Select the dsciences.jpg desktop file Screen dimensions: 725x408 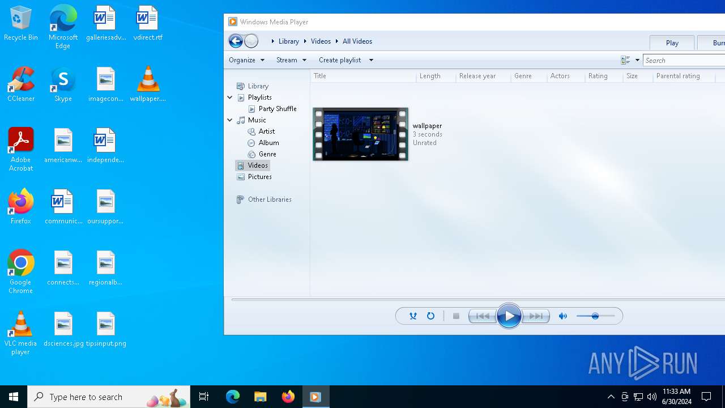[63, 329]
